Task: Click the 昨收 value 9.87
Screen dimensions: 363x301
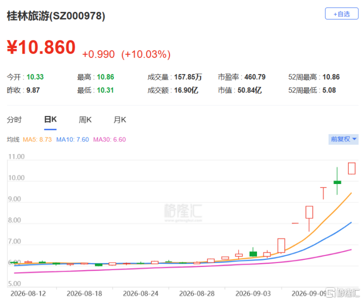Action: point(33,90)
